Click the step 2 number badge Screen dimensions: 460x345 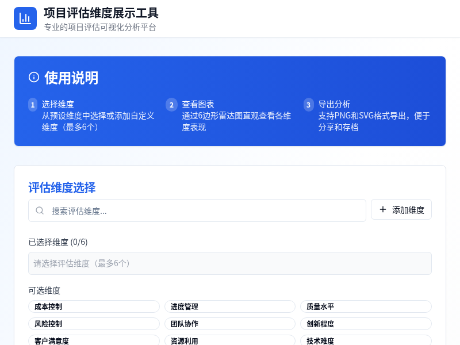(171, 105)
